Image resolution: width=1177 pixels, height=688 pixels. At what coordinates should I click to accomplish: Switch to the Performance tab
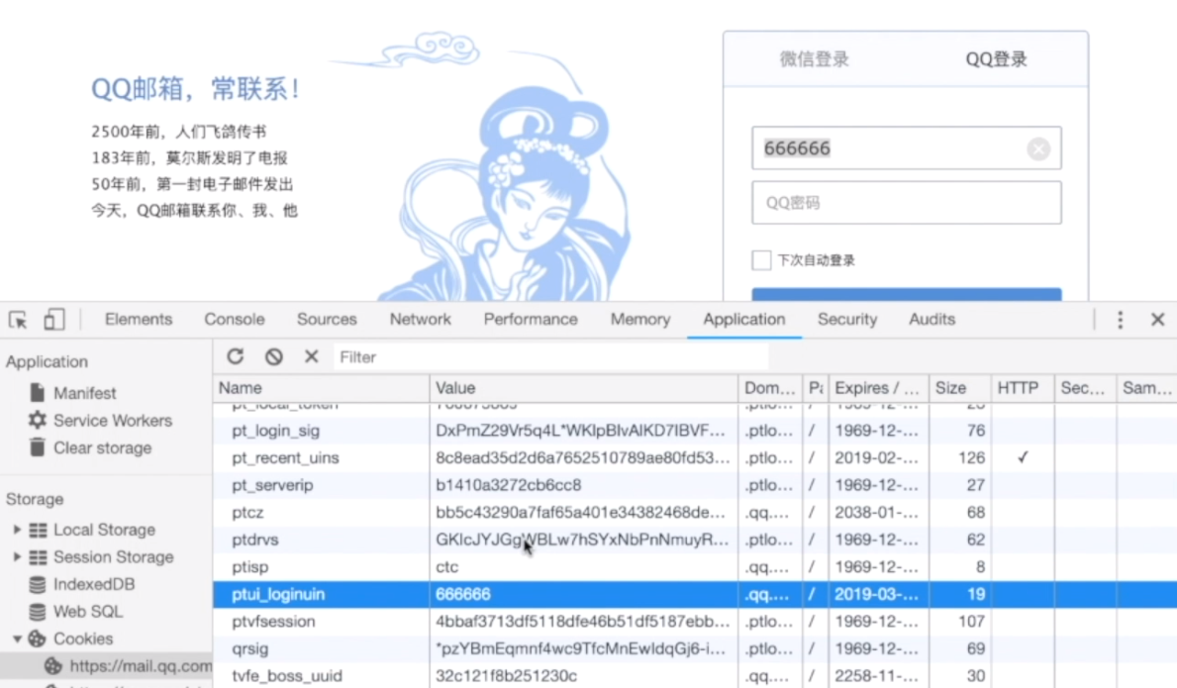pos(531,320)
